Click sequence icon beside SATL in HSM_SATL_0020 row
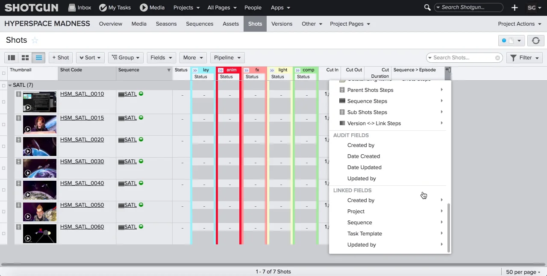The width and height of the screenshot is (547, 276). point(121,140)
